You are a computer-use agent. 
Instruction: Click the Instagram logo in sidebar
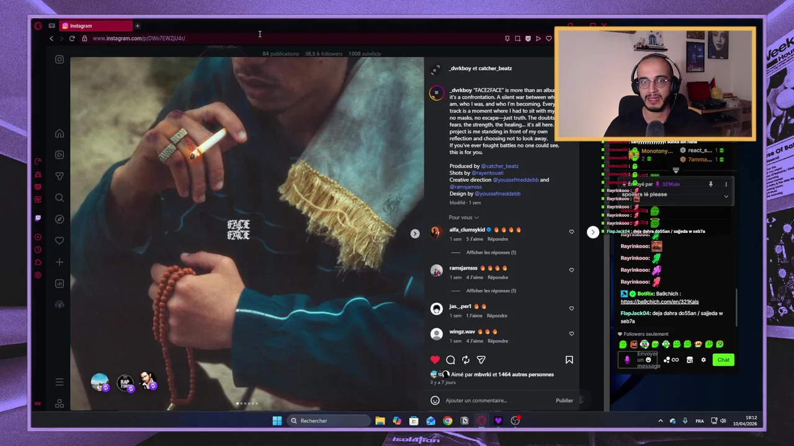(60, 59)
